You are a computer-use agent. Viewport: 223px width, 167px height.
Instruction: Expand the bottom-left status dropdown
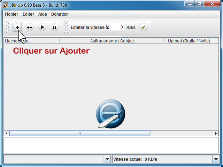[107, 159]
